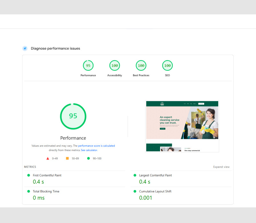Select the Accessibility category label

click(x=115, y=75)
